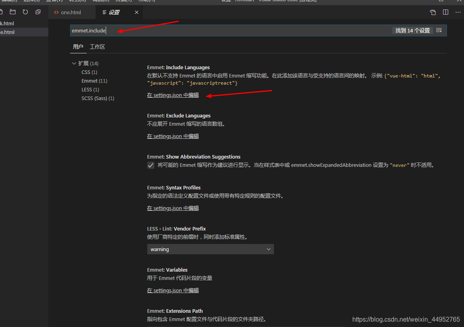Select CSS (1) in the settings tree

click(x=89, y=72)
